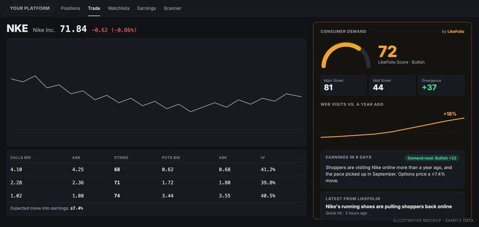Click the NKE ticker symbol
The width and height of the screenshot is (479, 227).
coord(17,29)
